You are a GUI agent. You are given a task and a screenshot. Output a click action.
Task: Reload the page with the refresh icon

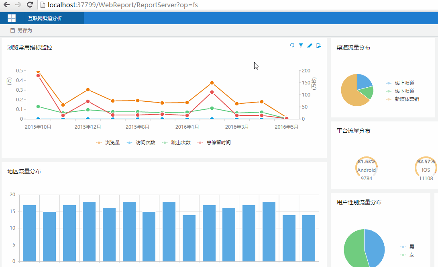point(30,4)
